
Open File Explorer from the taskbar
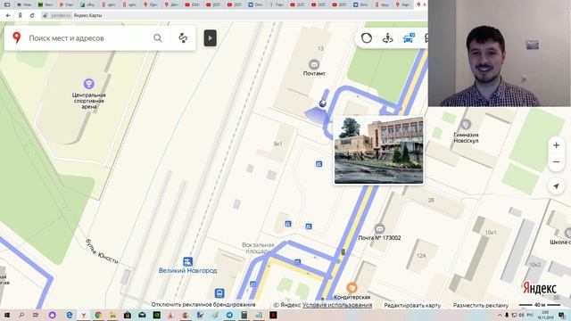coord(112,315)
